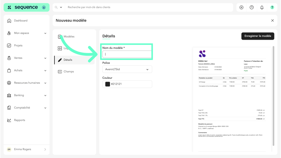Expand the Banking menu chevron
281x158 pixels.
coord(45,96)
